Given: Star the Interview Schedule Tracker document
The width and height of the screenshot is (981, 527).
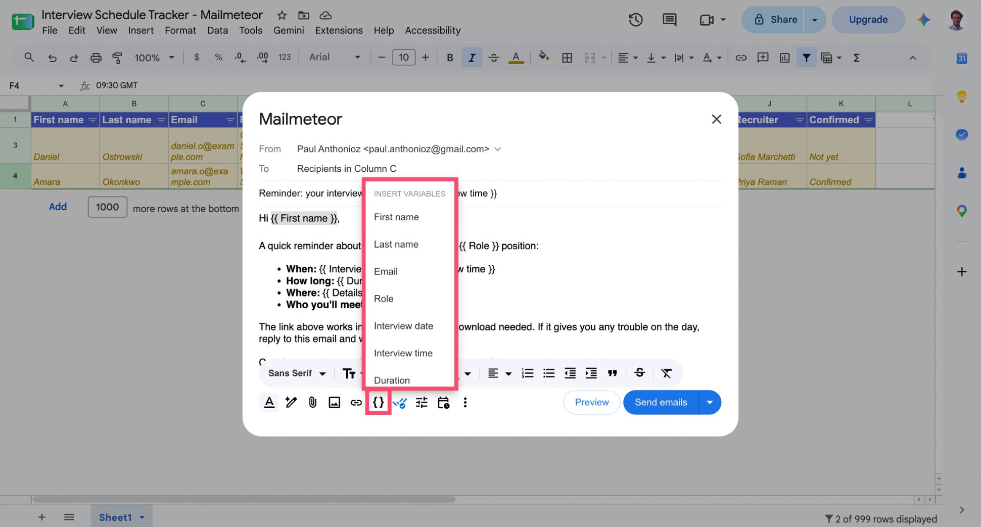Looking at the screenshot, I should click(282, 15).
